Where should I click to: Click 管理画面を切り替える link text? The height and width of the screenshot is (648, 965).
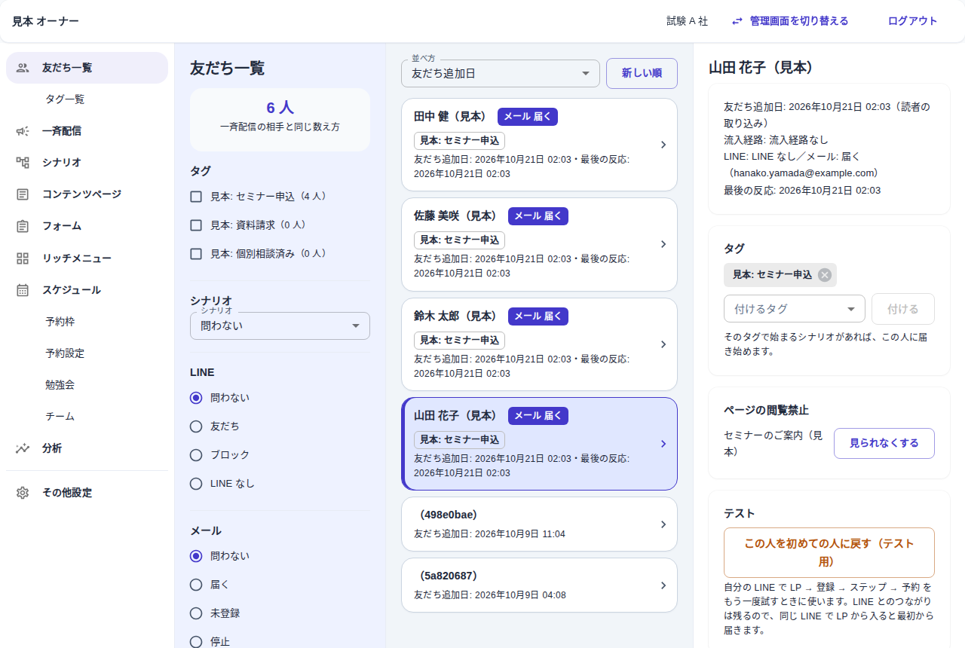799,21
